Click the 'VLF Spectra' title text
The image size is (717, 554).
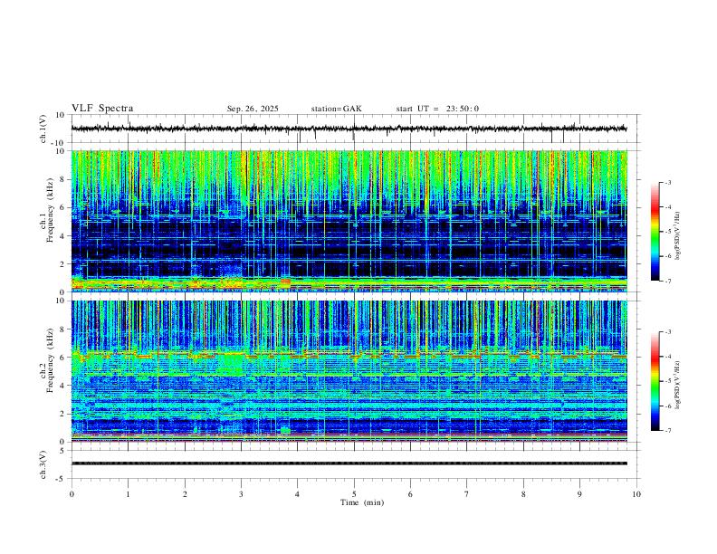(x=102, y=109)
